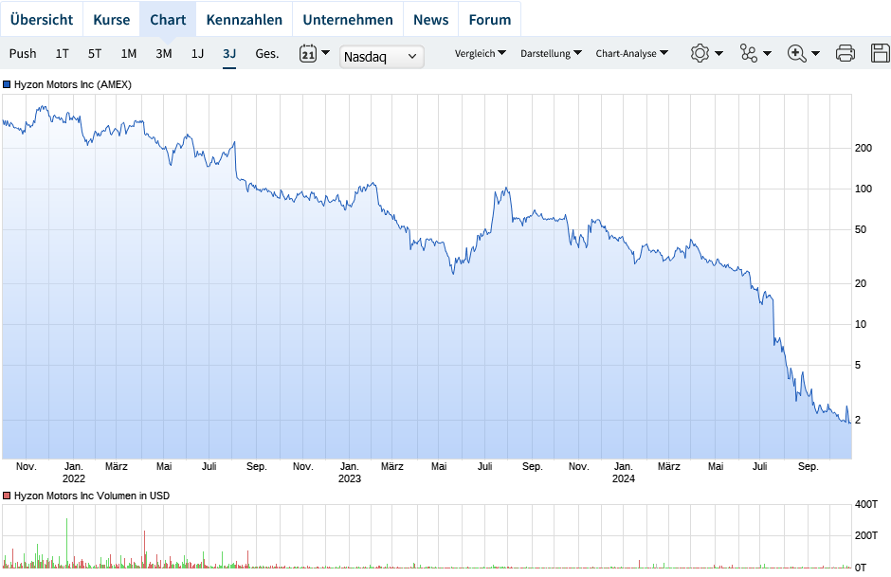This screenshot has height=577, width=891.
Task: Click red volume legend square
Action: tap(7, 496)
